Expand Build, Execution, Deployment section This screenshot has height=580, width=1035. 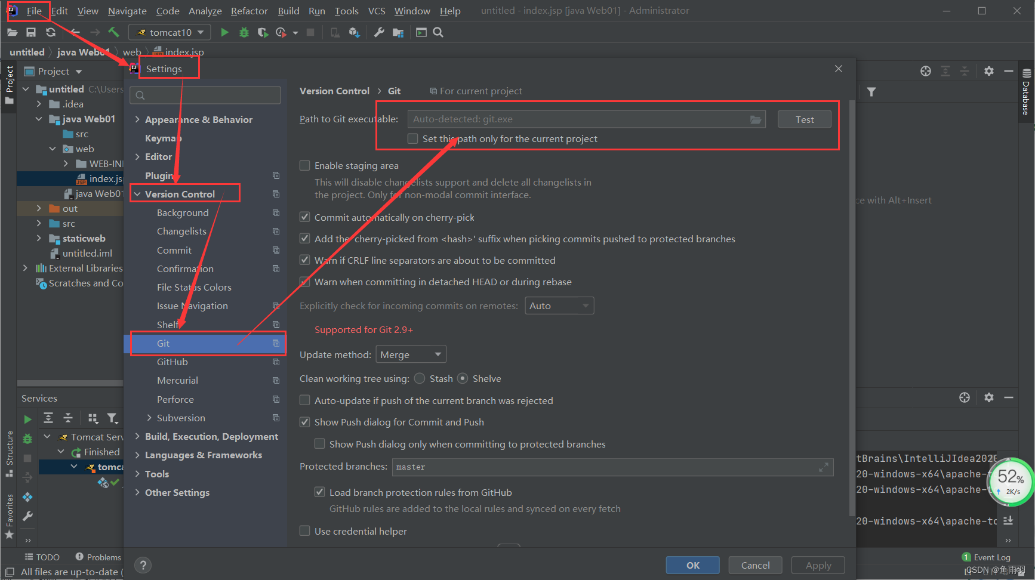tap(137, 436)
